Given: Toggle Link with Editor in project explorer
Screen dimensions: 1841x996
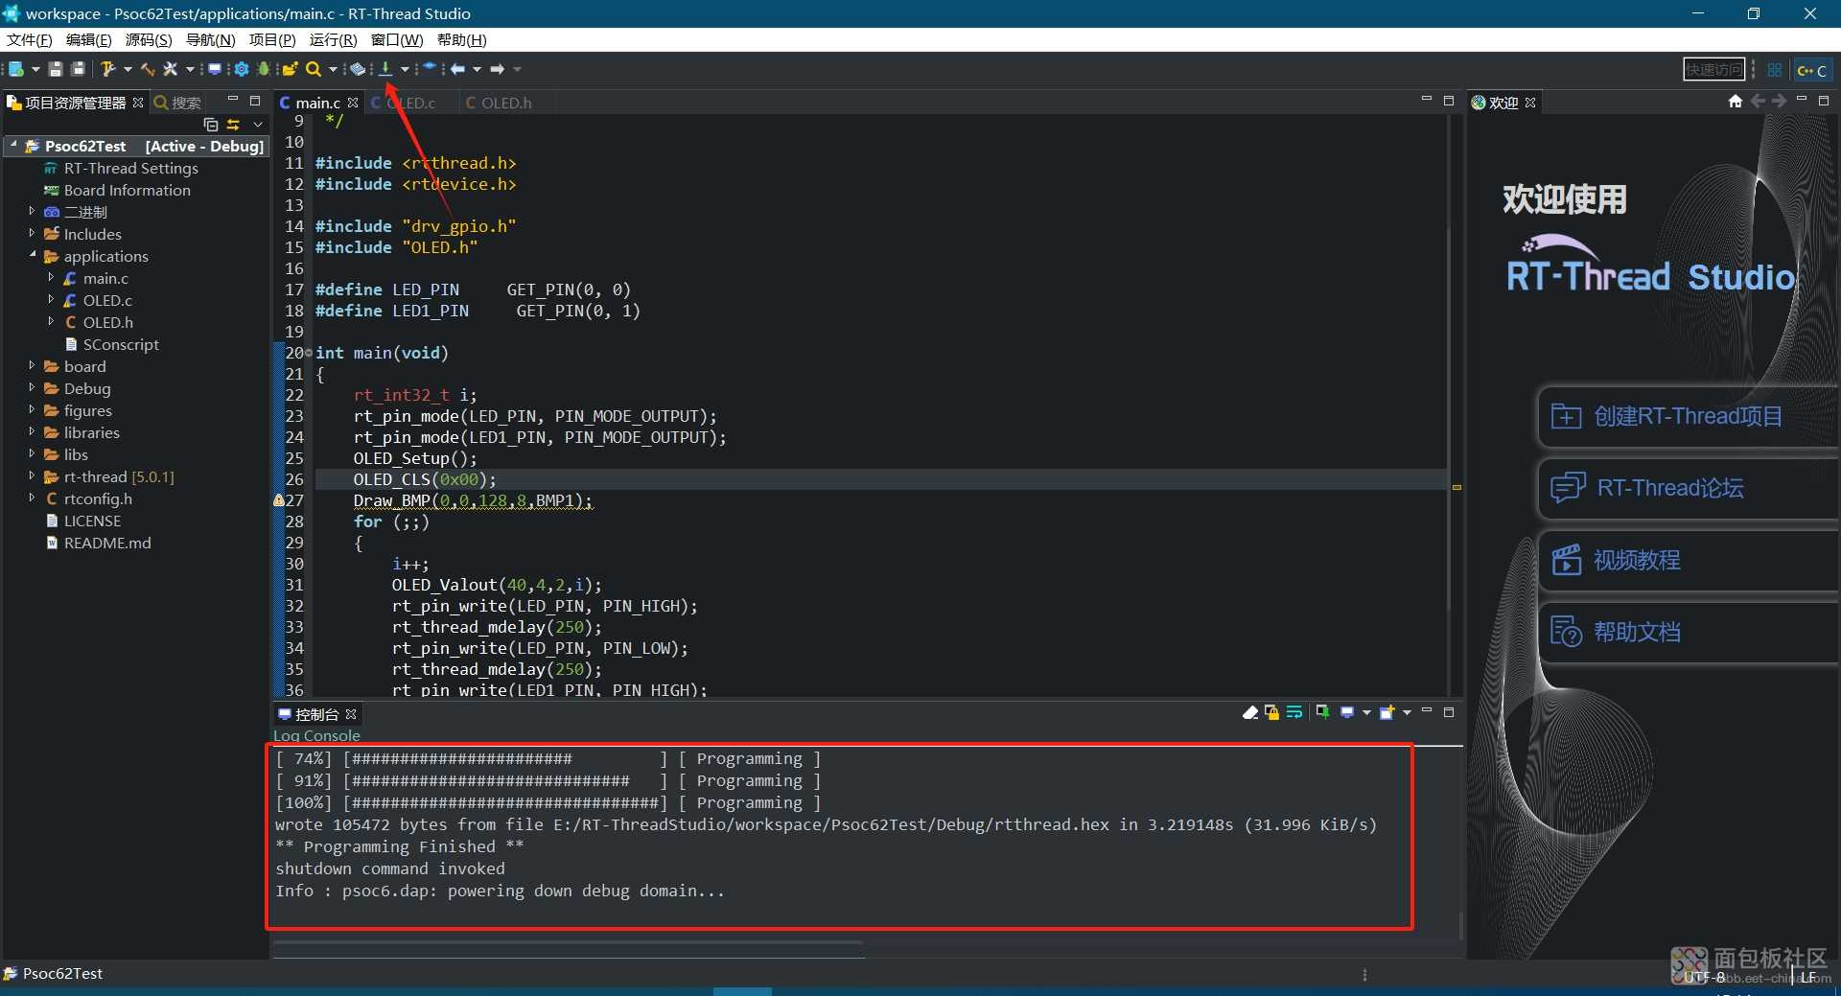Looking at the screenshot, I should [x=233, y=125].
